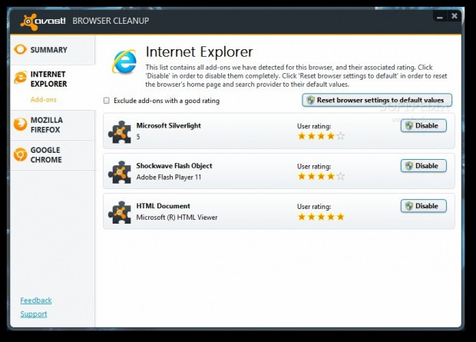The width and height of the screenshot is (476, 342).
Task: Click the Microsoft (R) HTML Viewer text
Action: [x=177, y=217]
